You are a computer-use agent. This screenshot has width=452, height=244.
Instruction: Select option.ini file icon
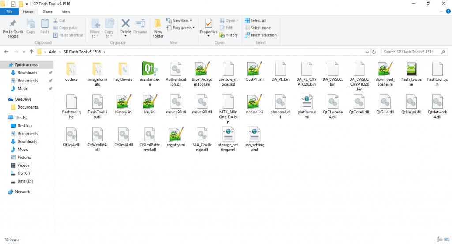coord(254,101)
